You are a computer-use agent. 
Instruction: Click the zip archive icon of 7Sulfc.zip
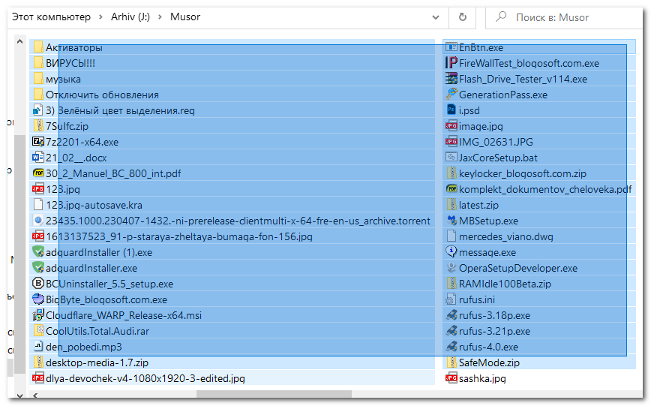(x=38, y=126)
